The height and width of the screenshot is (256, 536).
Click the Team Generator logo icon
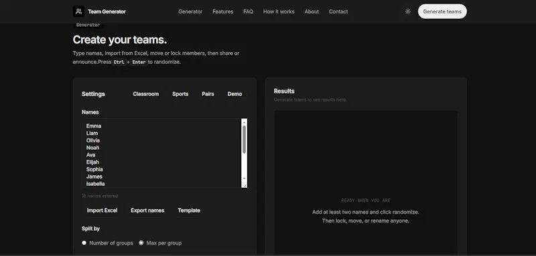(78, 11)
